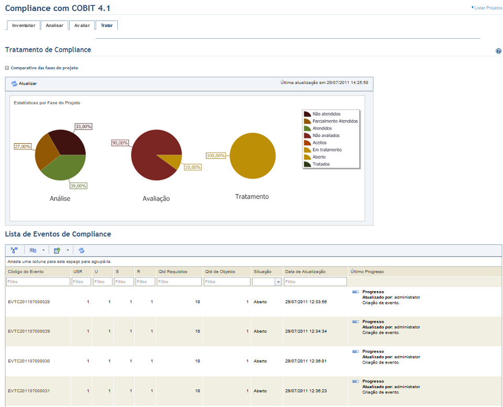Click the R column filter field

click(x=145, y=282)
